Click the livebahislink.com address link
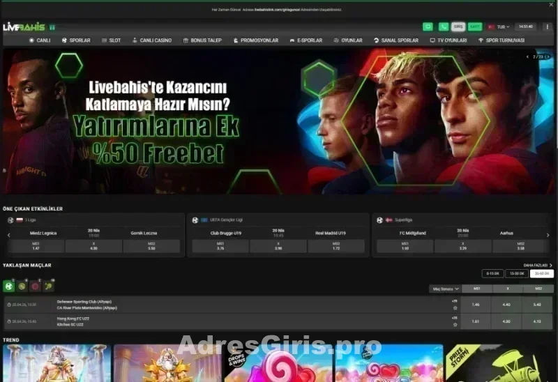This screenshot has height=382, width=558. click(x=277, y=10)
